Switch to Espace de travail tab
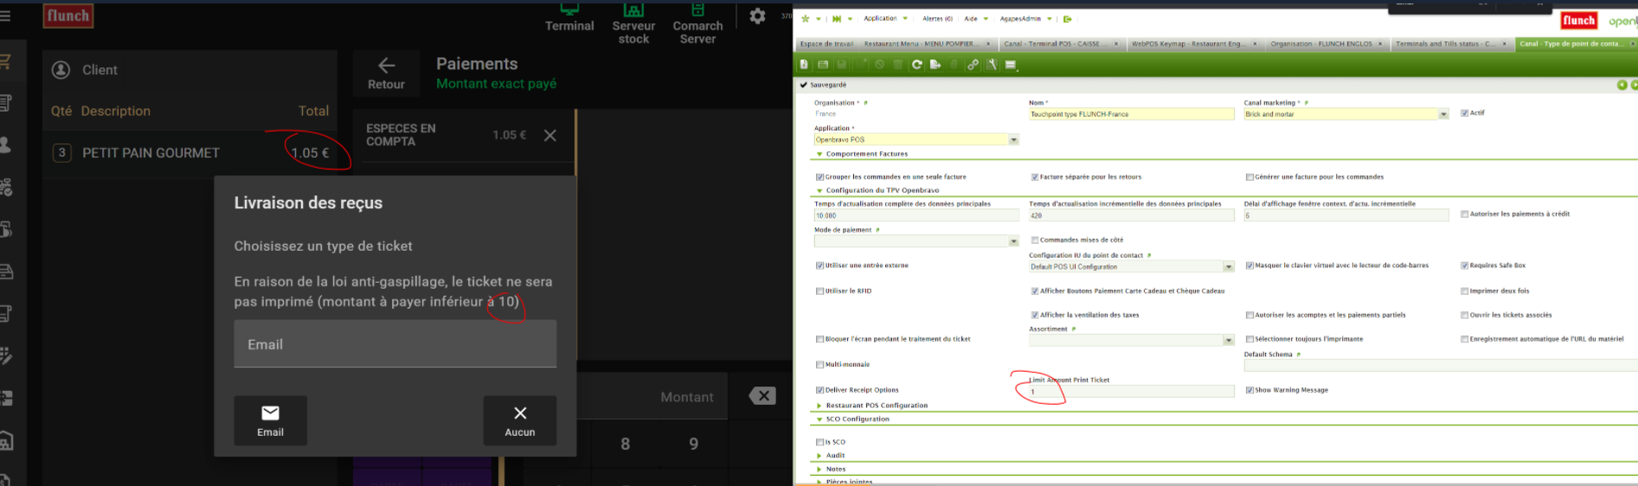1638x486 pixels. pos(826,43)
